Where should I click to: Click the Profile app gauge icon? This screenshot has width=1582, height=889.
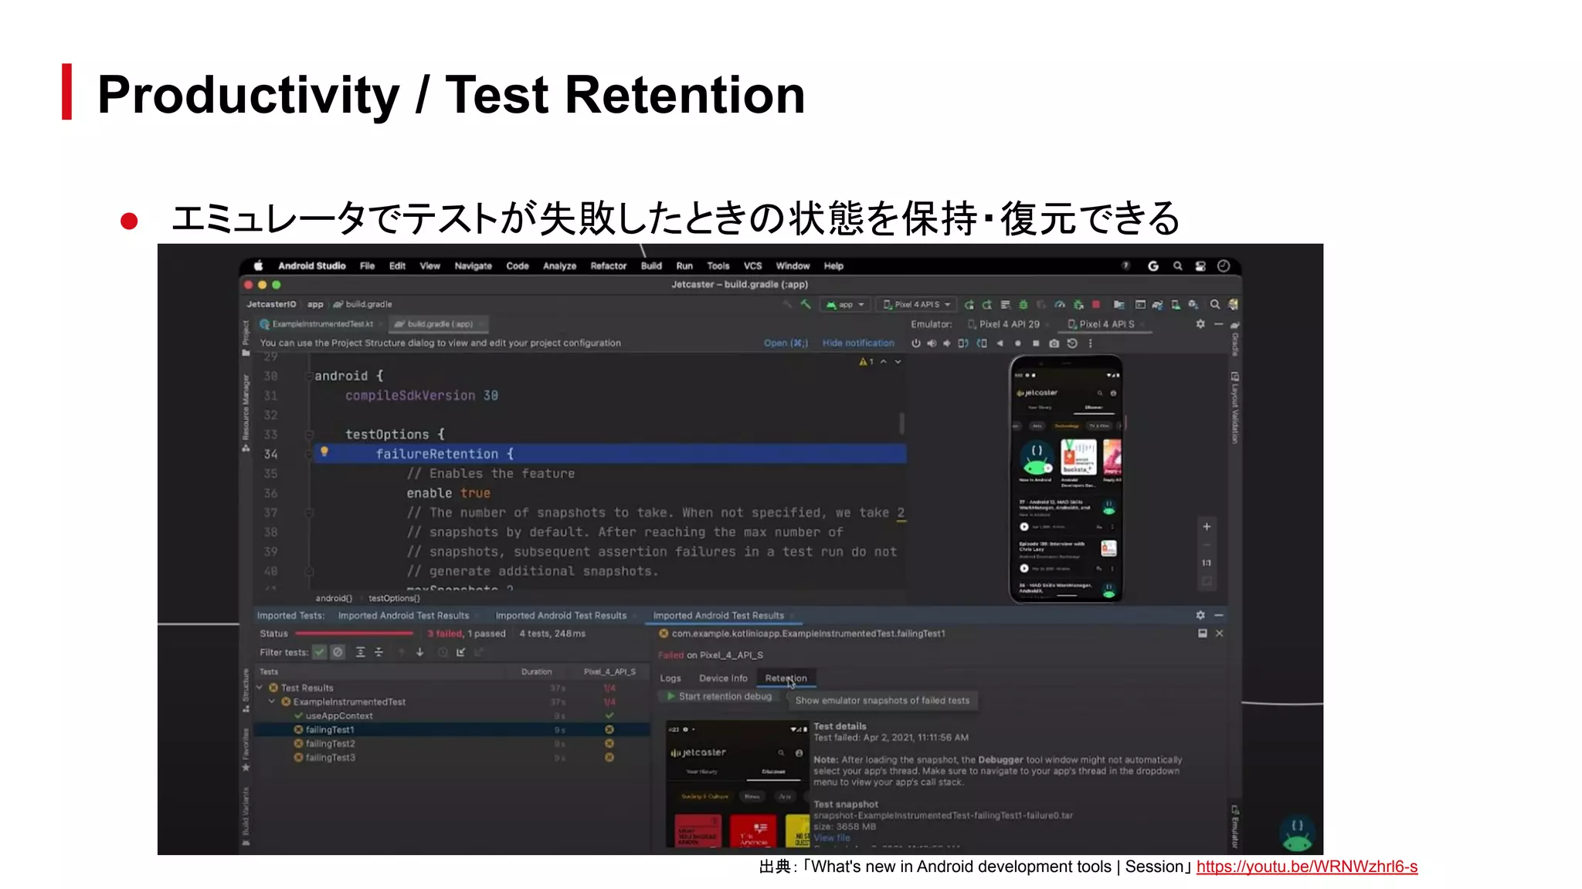point(1060,305)
